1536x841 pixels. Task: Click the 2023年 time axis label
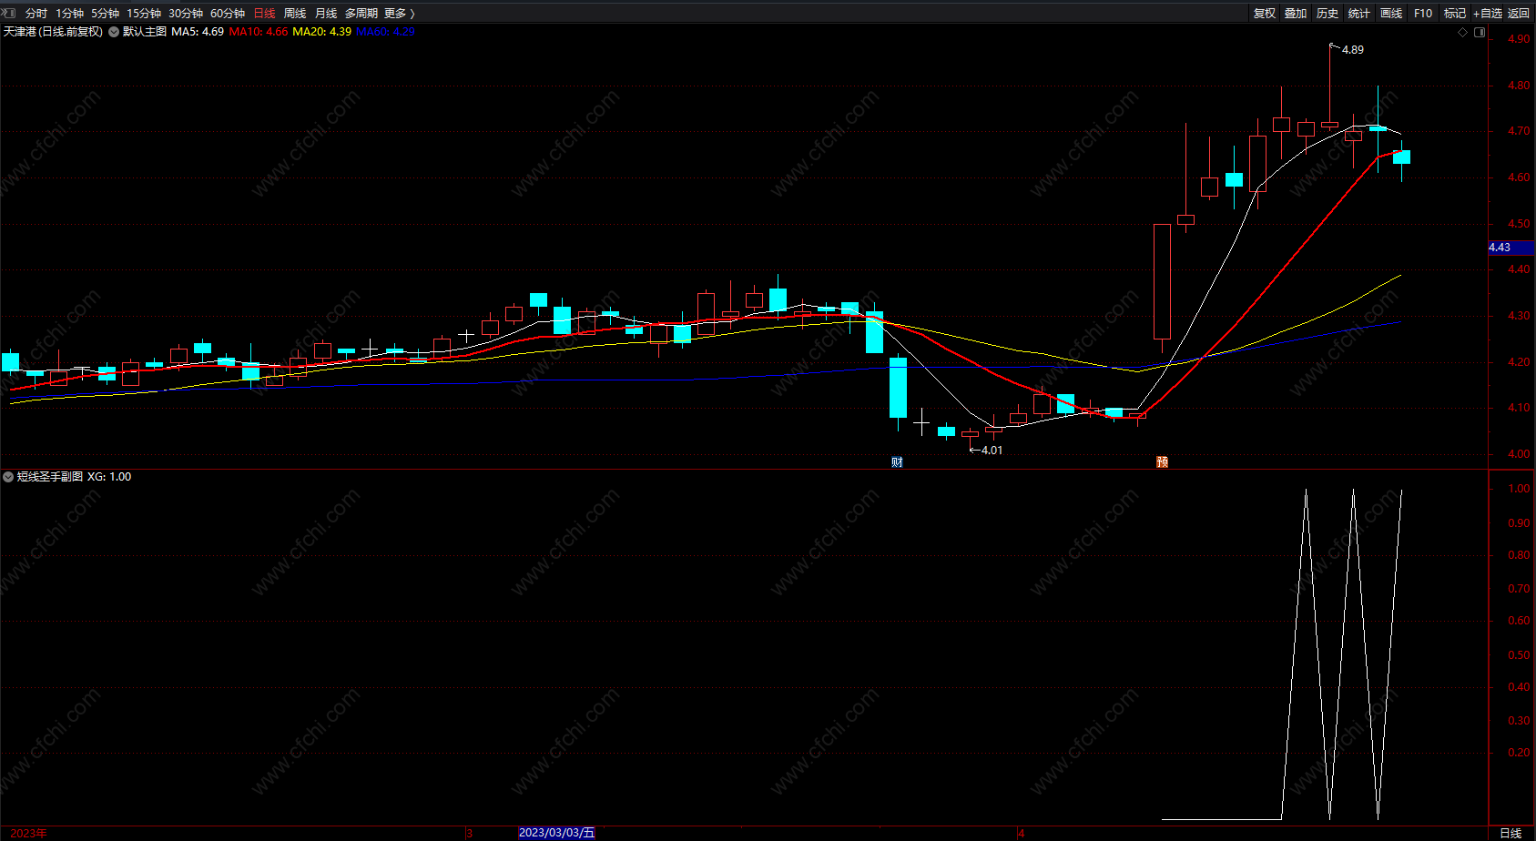[x=29, y=833]
